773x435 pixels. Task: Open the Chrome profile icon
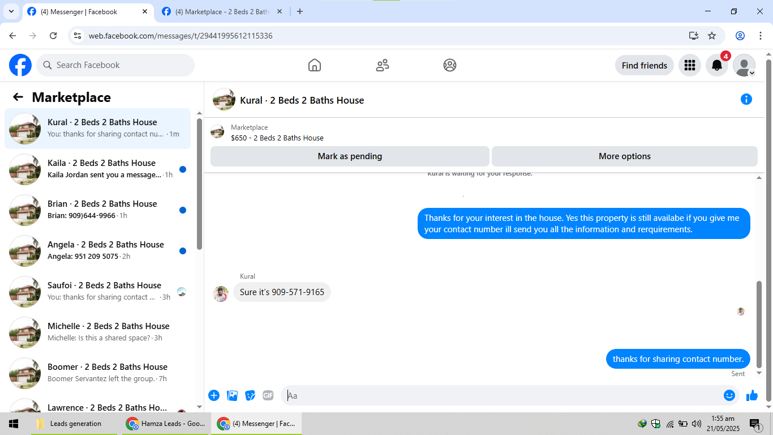[740, 36]
